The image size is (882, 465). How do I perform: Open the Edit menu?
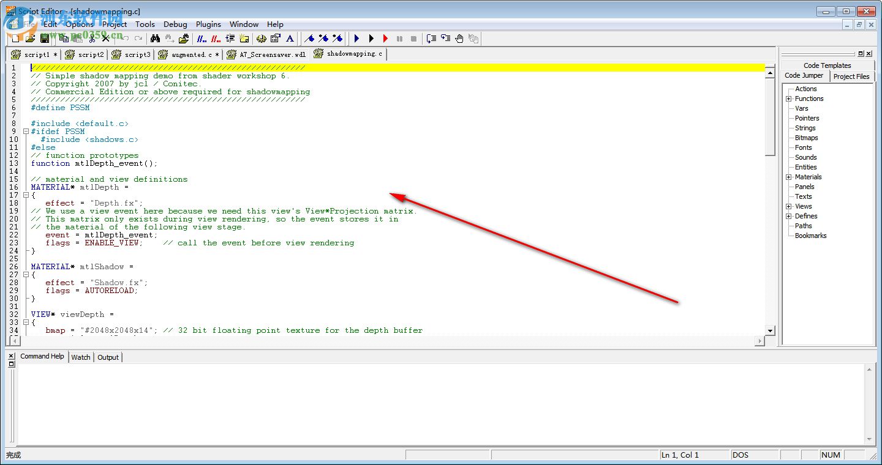point(50,24)
